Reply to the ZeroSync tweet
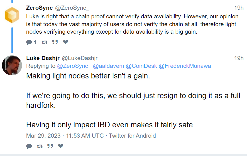This screenshot has height=156, width=247. 29,42
